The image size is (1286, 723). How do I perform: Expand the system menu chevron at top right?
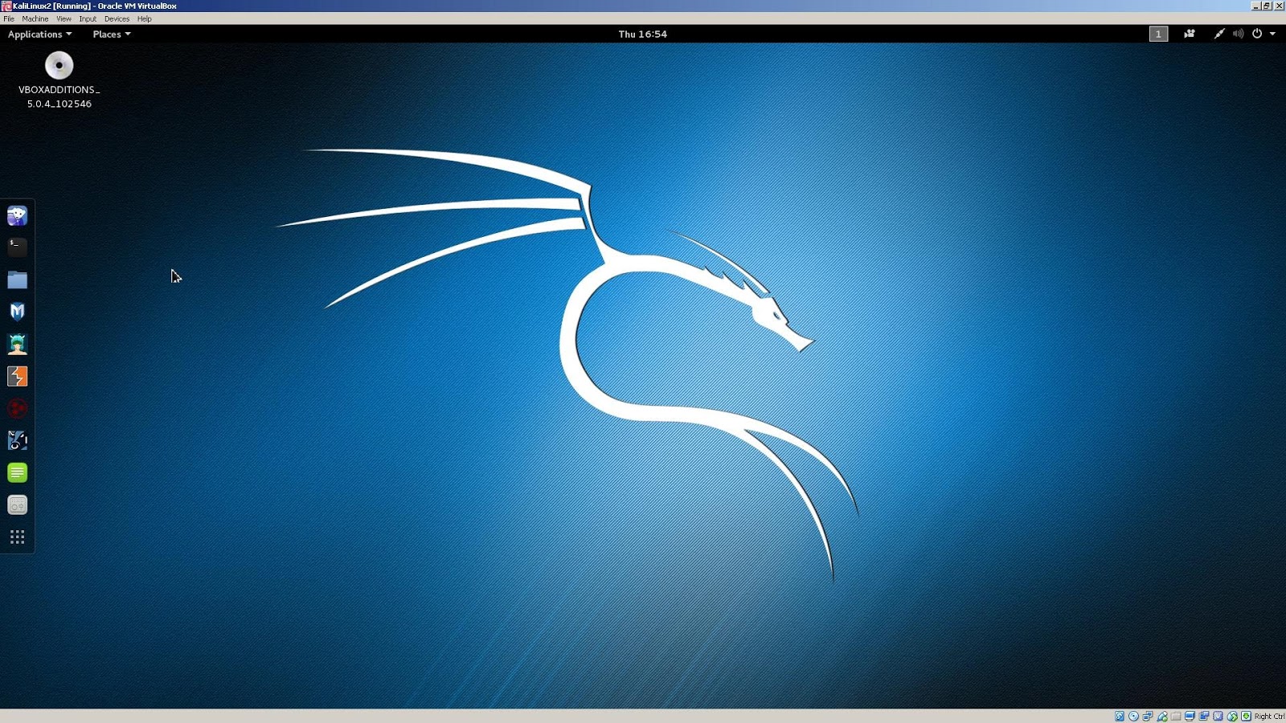point(1271,34)
